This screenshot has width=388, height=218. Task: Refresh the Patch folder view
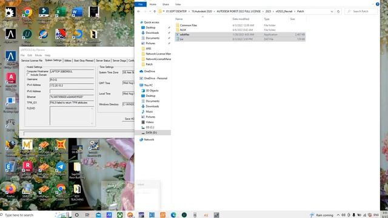[338, 12]
